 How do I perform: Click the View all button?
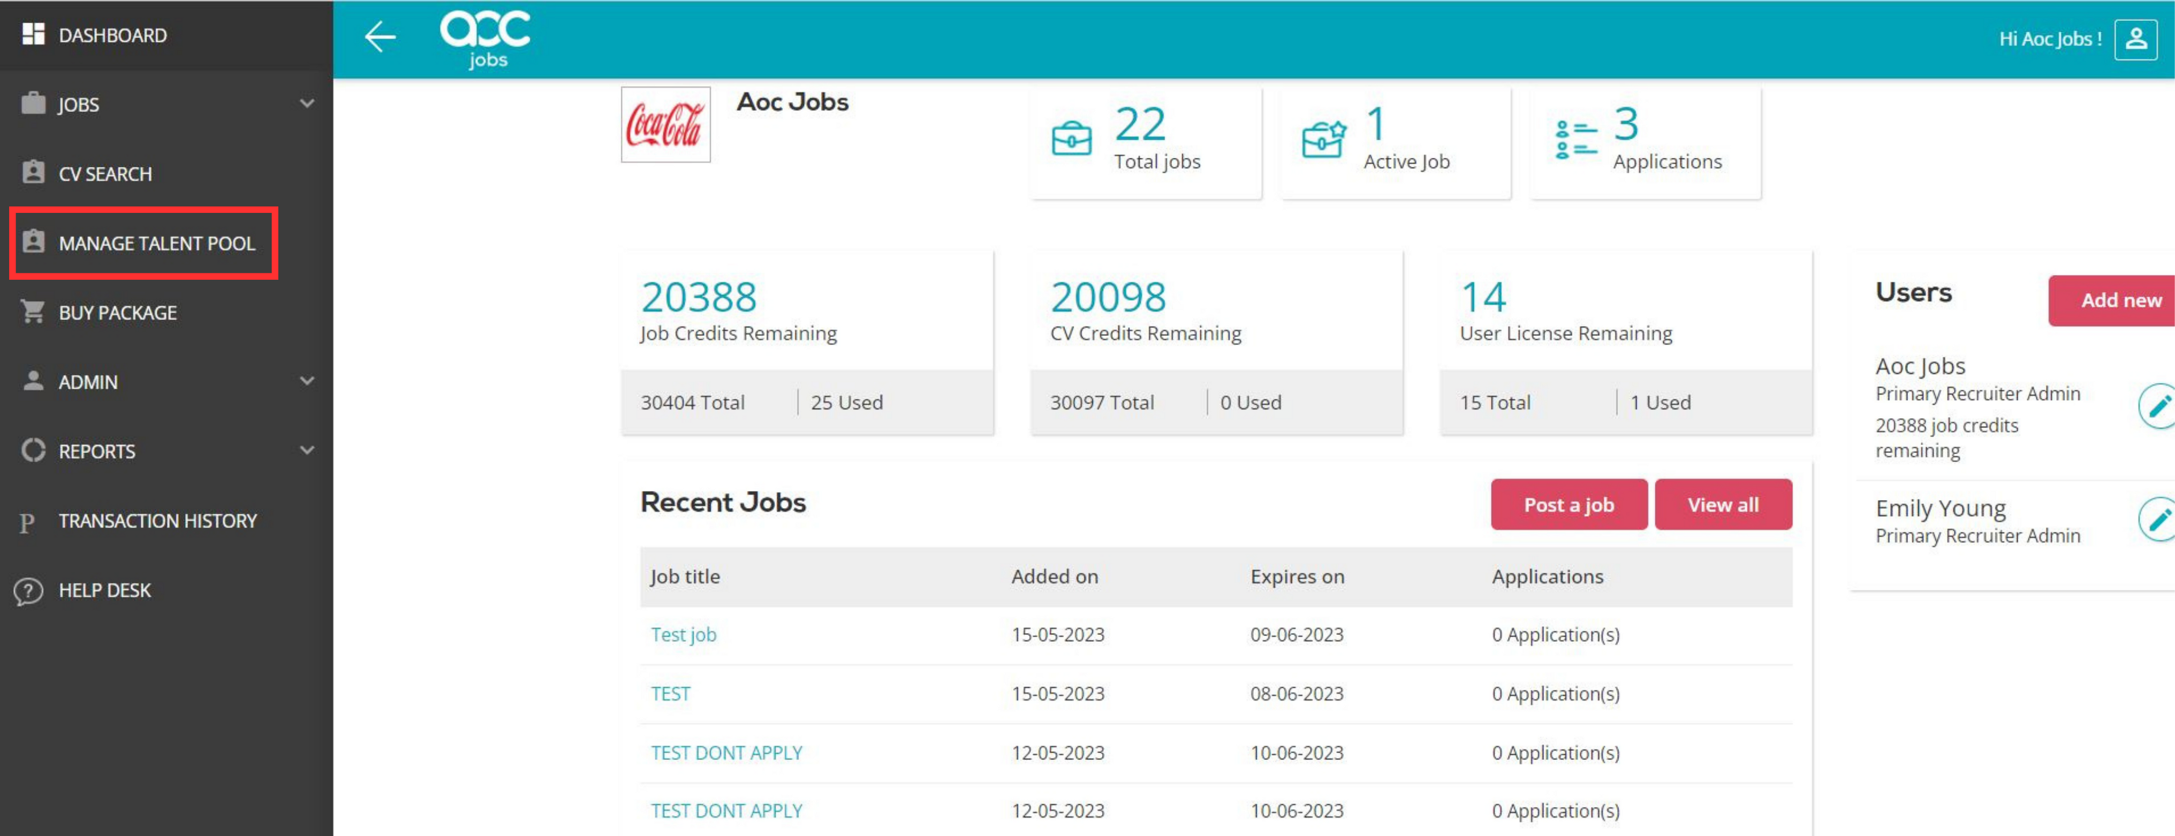pos(1723,504)
